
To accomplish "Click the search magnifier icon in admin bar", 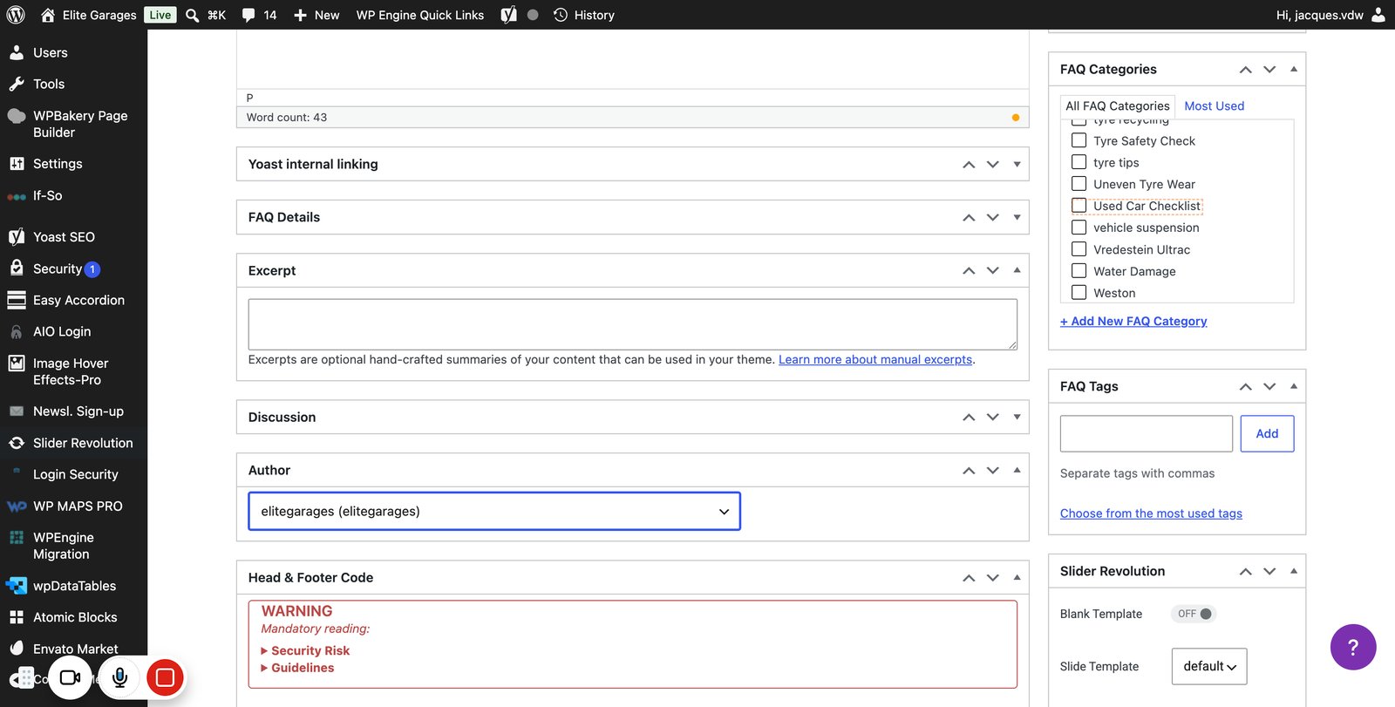I will 193,15.
